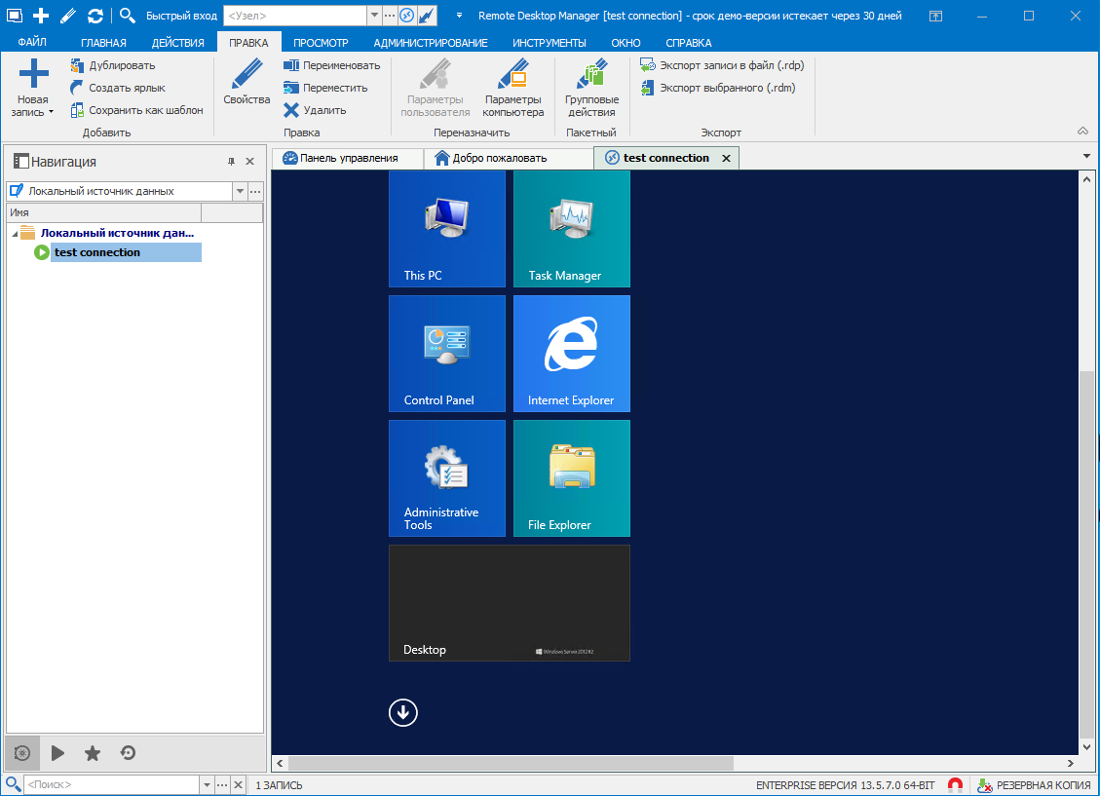1100x796 pixels.
Task: Open the tab list dropdown arrow
Action: coord(1086,157)
